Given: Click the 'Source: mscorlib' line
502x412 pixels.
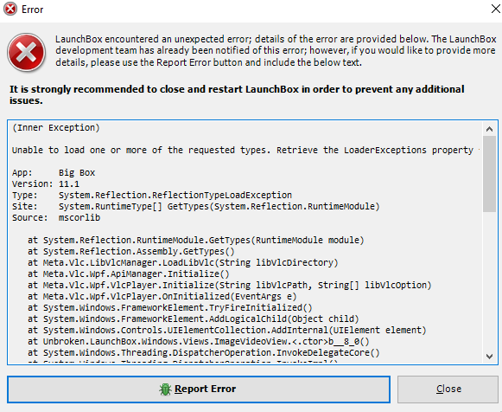Looking at the screenshot, I should (56, 217).
